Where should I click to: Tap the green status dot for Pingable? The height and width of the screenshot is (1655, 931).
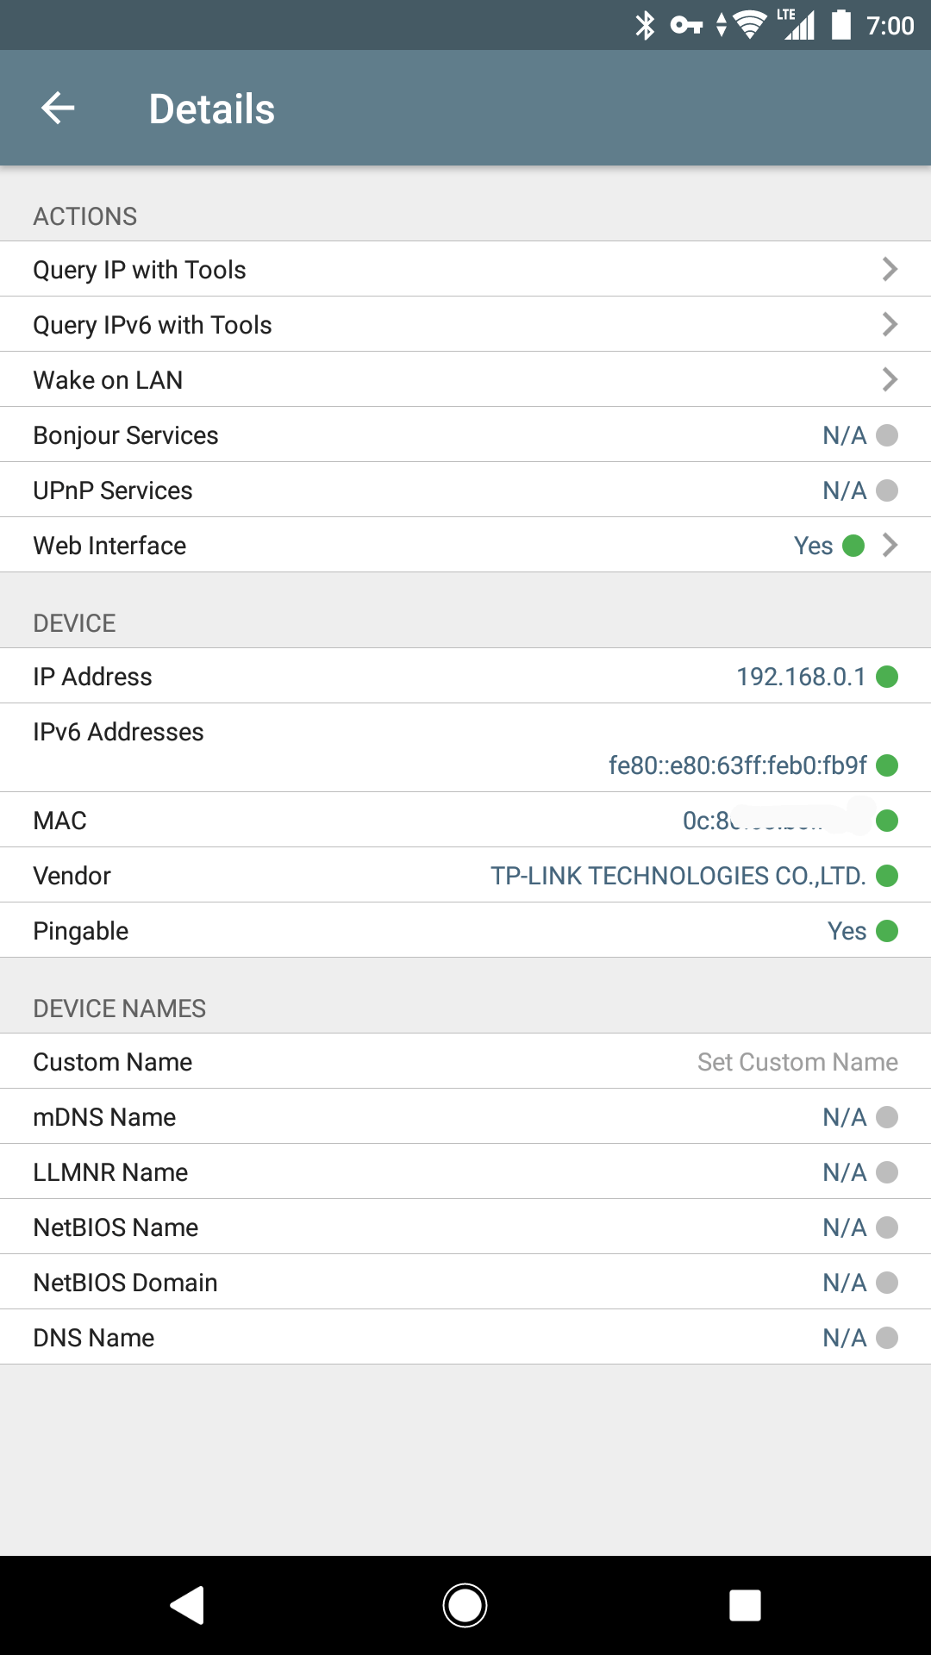click(x=887, y=931)
